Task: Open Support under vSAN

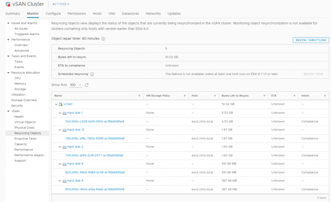Action: pos(20,160)
